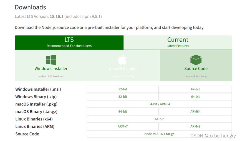The image size is (240, 141).
Task: Click the Downloads page heading
Action: 30,7
